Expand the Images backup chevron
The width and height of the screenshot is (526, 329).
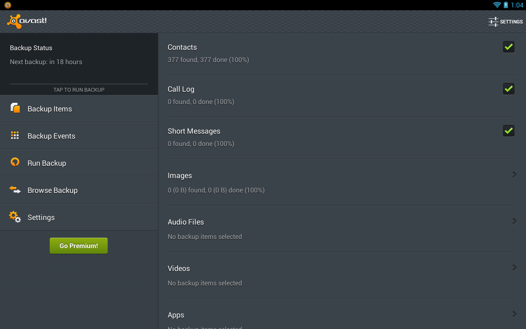click(x=514, y=175)
